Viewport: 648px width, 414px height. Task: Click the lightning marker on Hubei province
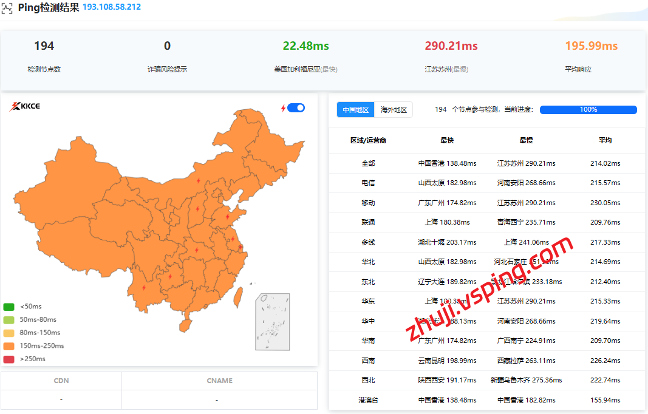196,249
